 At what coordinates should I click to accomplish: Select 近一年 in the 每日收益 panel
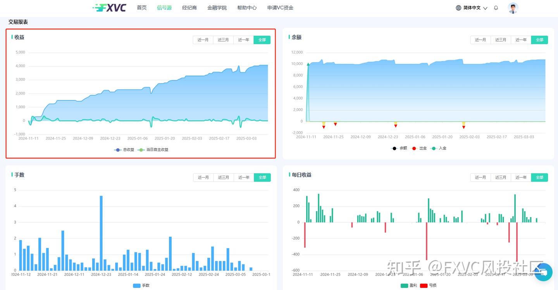pyautogui.click(x=521, y=178)
